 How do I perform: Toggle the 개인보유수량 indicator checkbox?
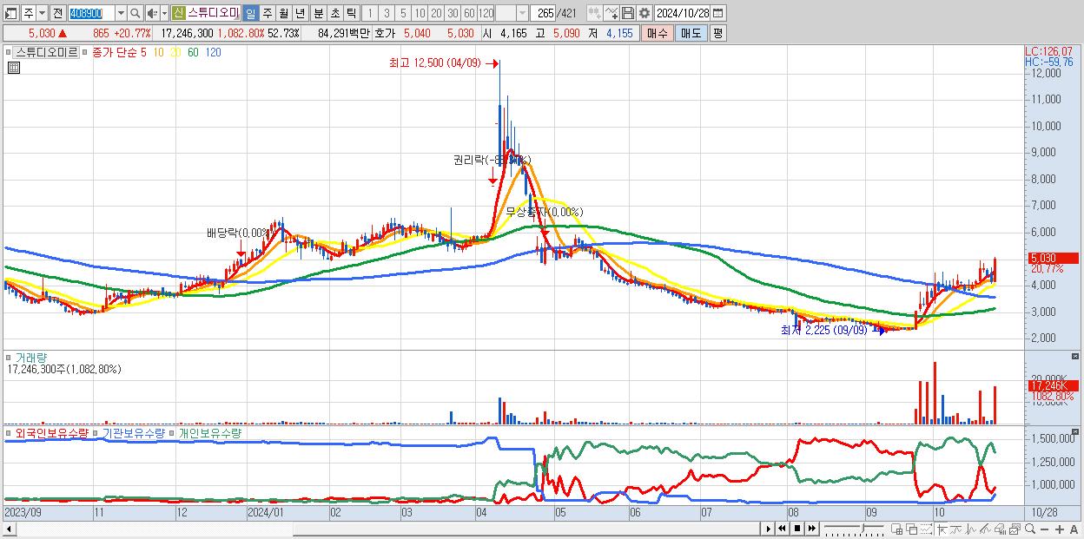tap(173, 432)
